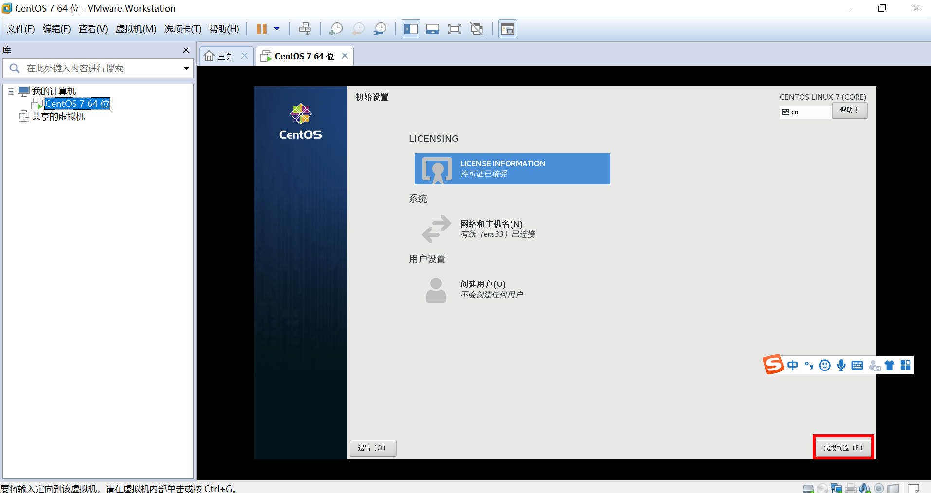Open the library search dropdown arrow

(x=186, y=69)
